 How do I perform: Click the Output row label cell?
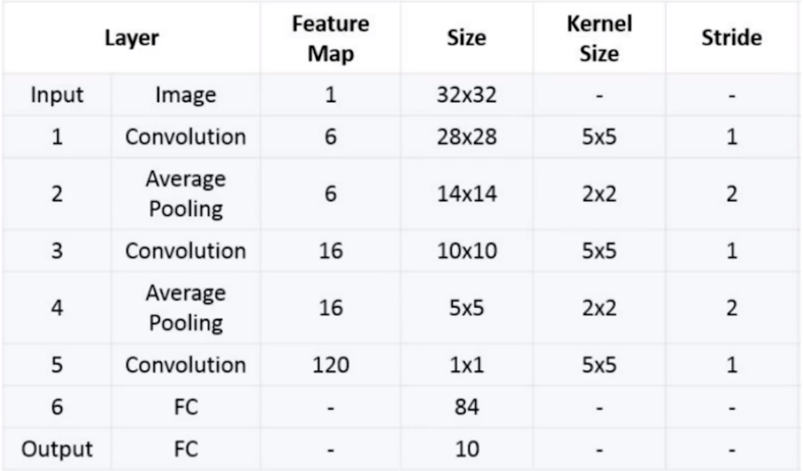click(57, 448)
